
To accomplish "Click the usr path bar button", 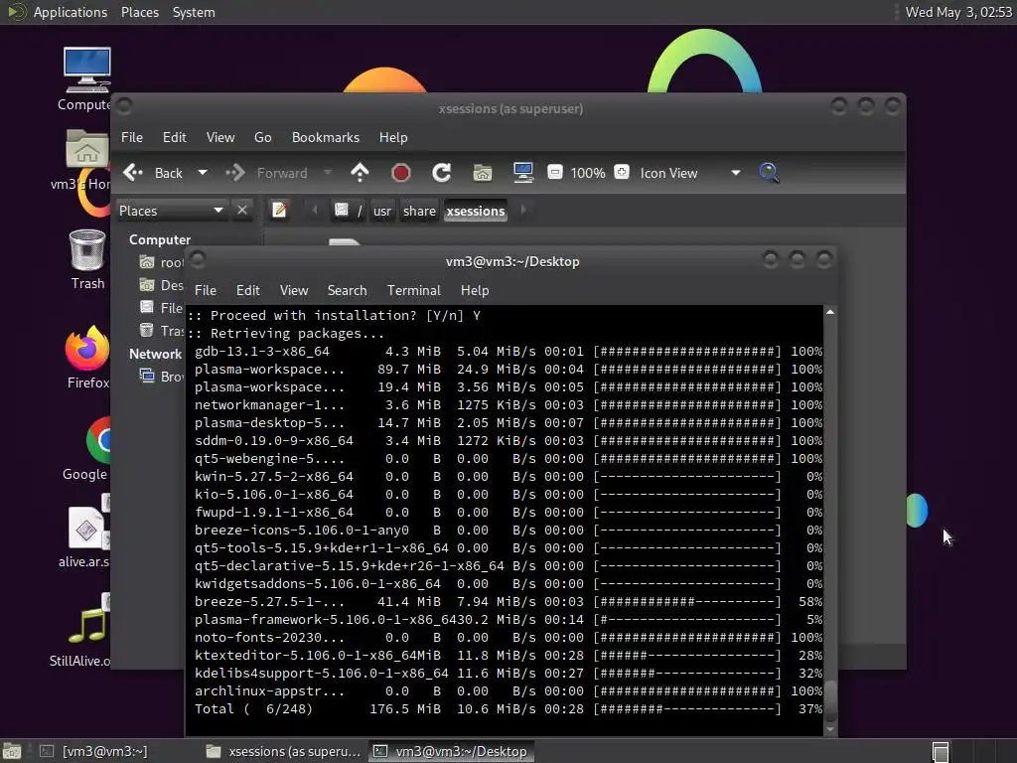I will point(382,211).
